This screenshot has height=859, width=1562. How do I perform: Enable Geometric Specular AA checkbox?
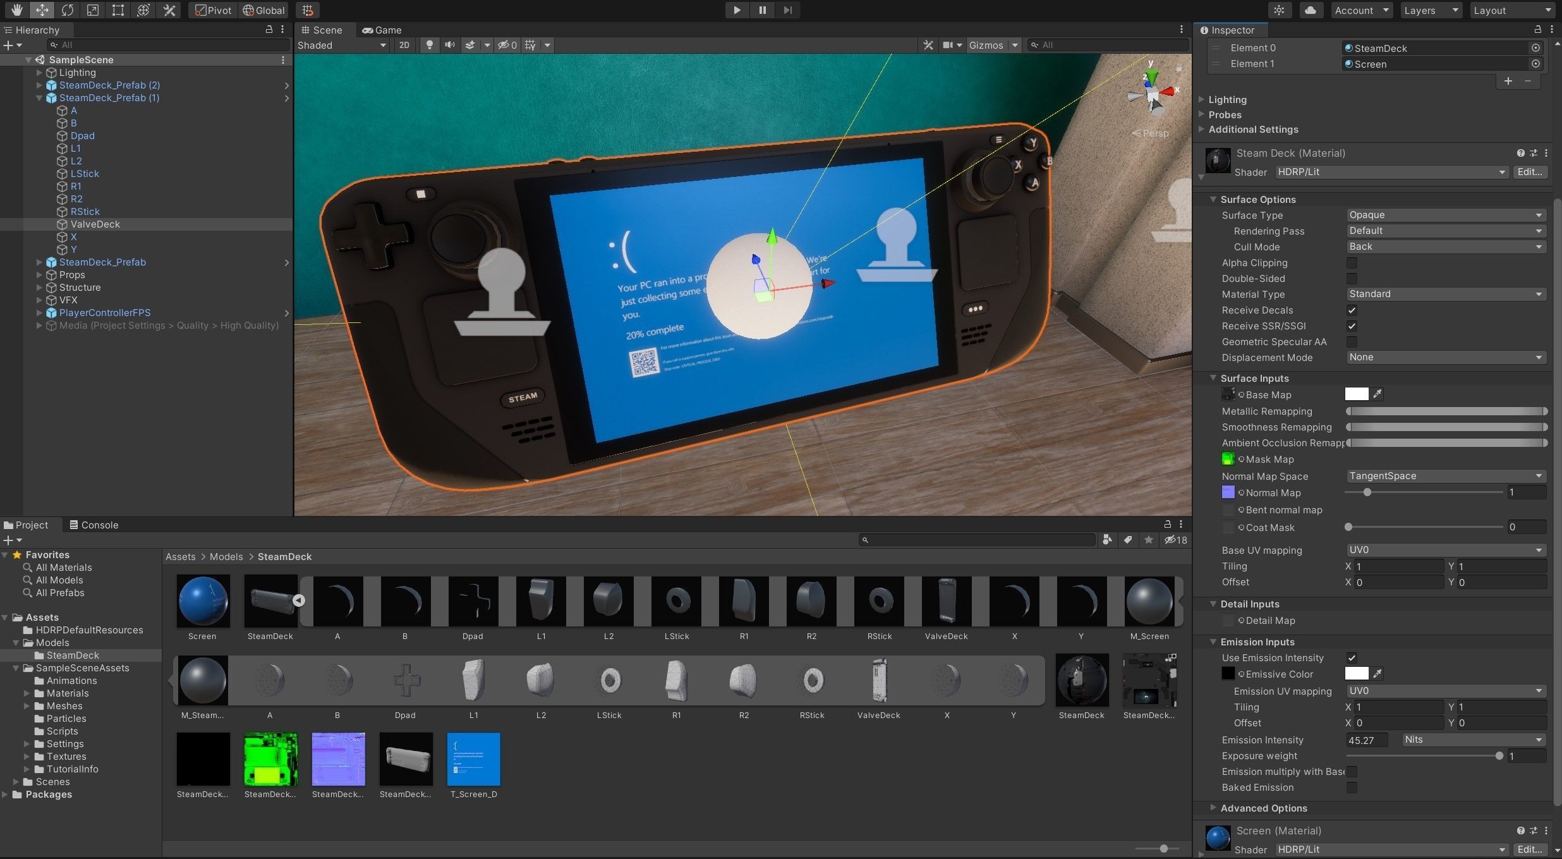tap(1352, 342)
